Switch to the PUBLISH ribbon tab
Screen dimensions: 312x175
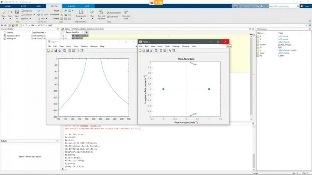tap(71, 6)
